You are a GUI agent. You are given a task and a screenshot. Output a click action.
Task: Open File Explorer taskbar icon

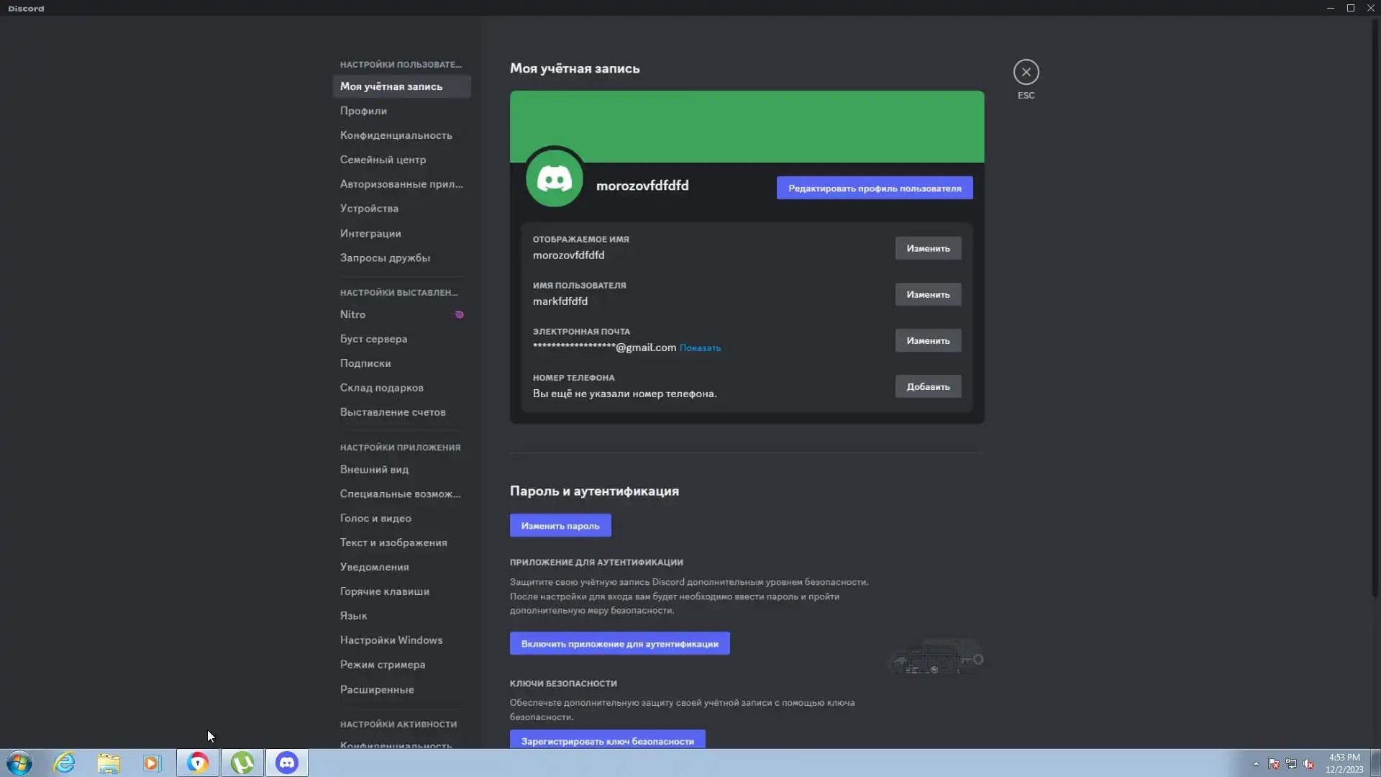point(109,763)
